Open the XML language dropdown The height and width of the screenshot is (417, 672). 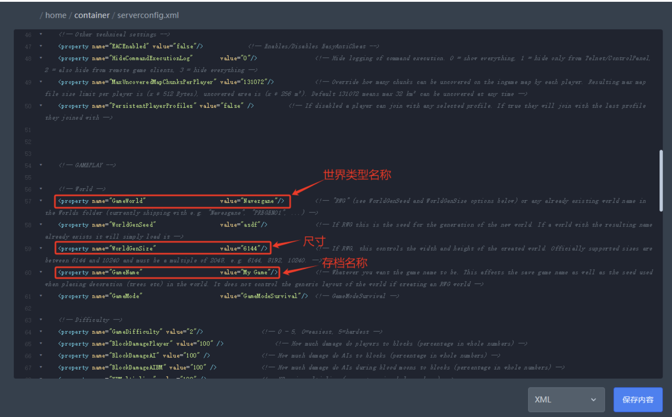[x=566, y=399]
